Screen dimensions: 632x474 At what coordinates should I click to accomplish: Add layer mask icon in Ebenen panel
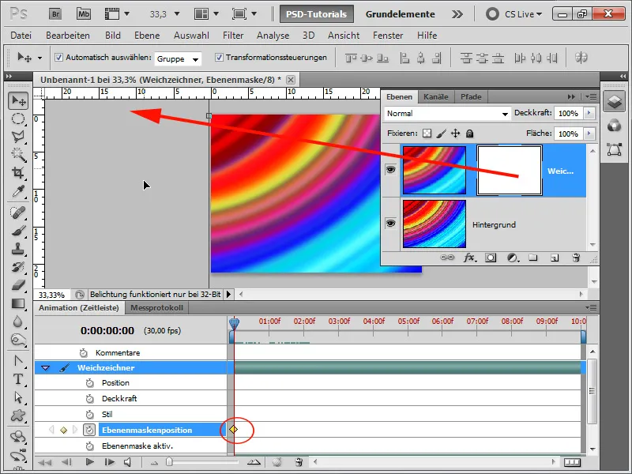tap(491, 258)
